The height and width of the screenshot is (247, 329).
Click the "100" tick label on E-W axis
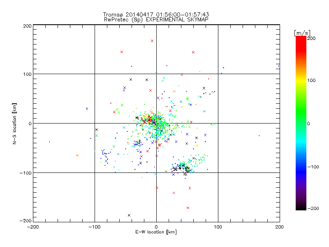tap(218, 227)
